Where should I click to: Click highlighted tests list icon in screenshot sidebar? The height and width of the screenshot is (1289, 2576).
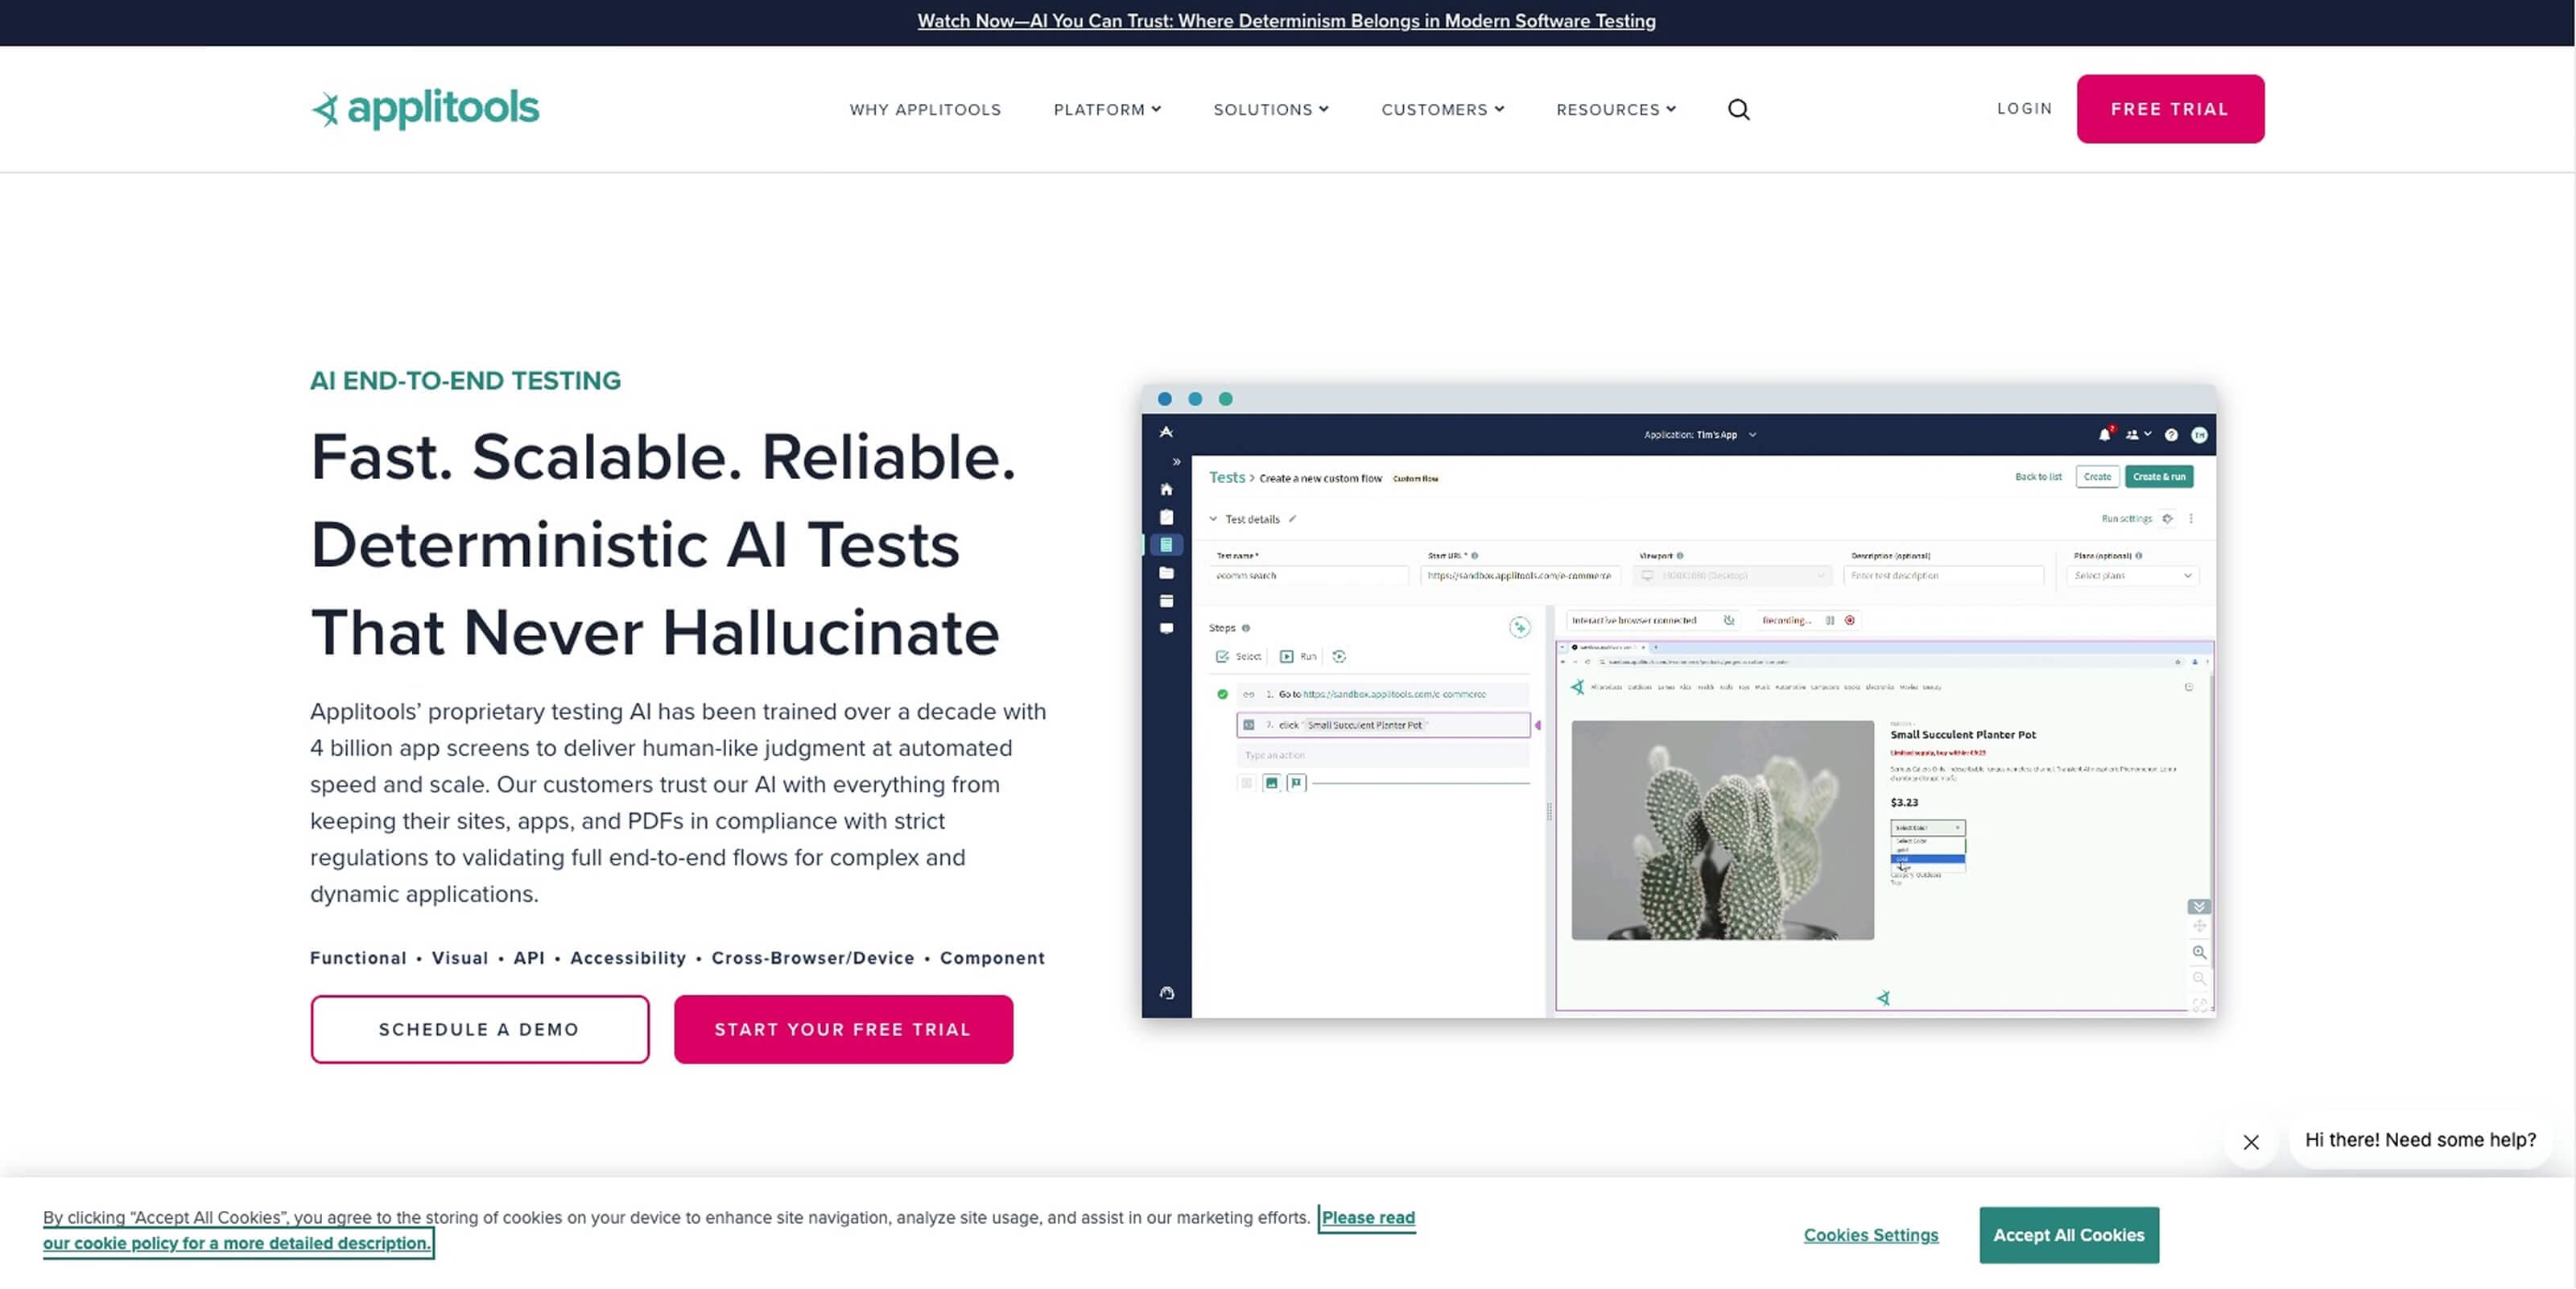tap(1166, 545)
